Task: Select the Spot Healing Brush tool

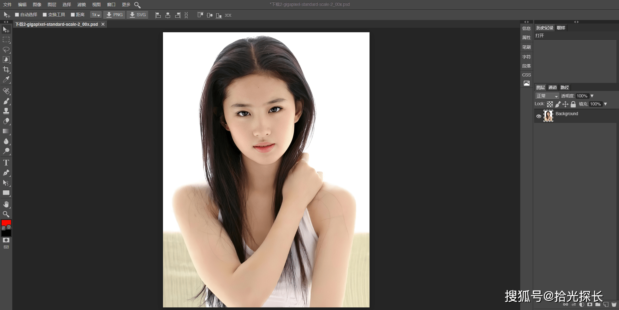Action: click(x=6, y=91)
